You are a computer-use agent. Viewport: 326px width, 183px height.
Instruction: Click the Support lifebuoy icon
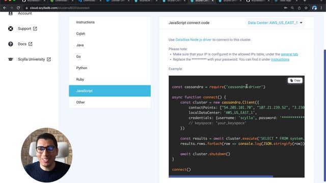[x=11, y=28]
